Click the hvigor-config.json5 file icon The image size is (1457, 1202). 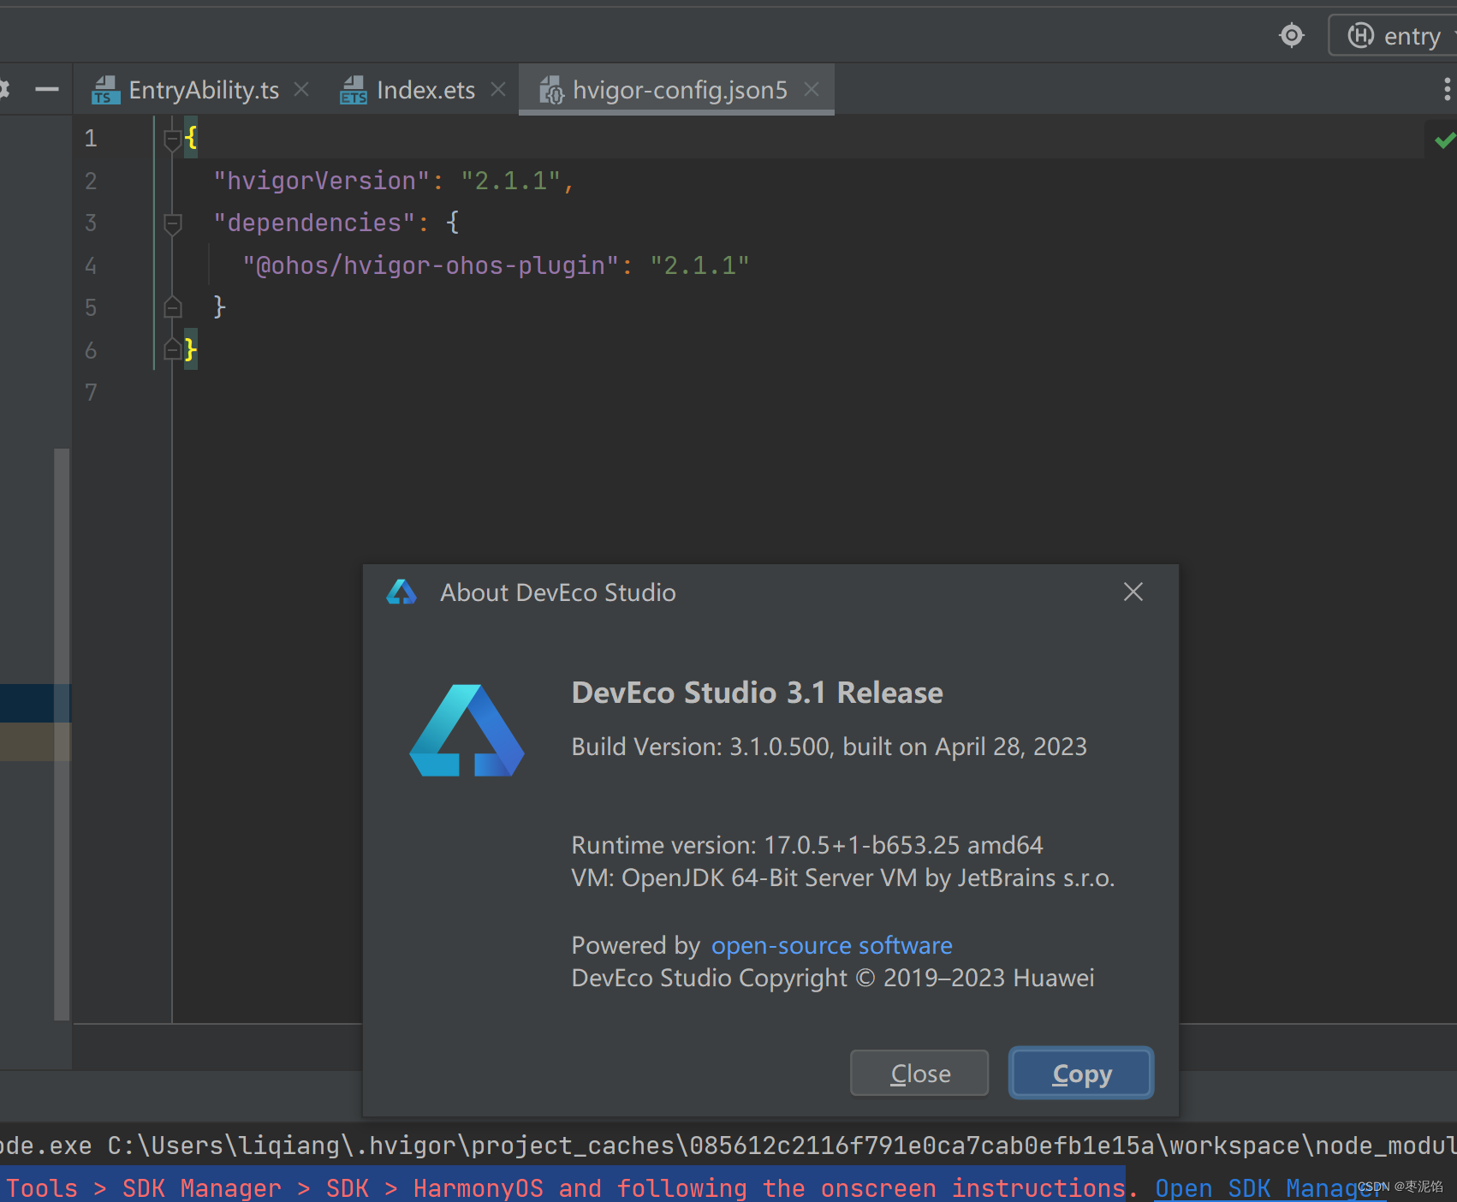tap(551, 90)
